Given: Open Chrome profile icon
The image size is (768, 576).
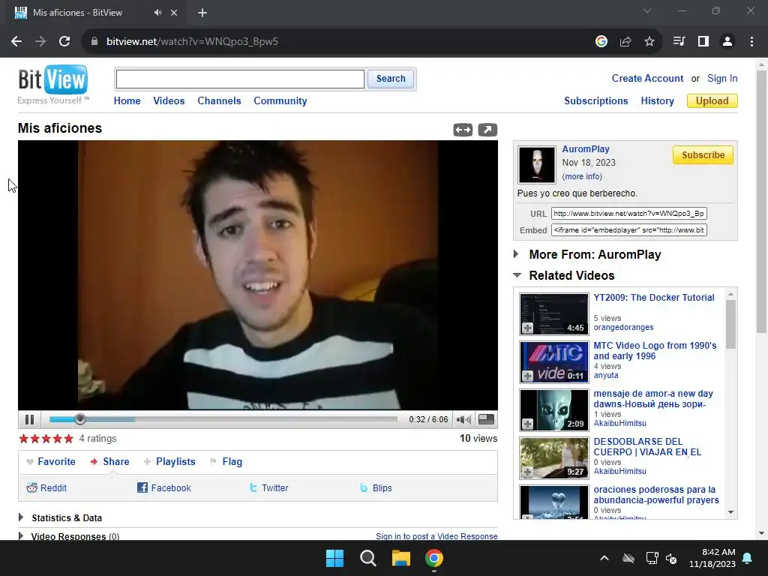Looking at the screenshot, I should [727, 42].
